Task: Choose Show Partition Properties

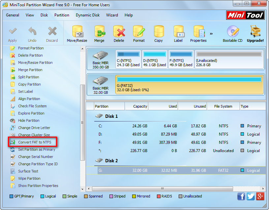Action: pos(38,186)
